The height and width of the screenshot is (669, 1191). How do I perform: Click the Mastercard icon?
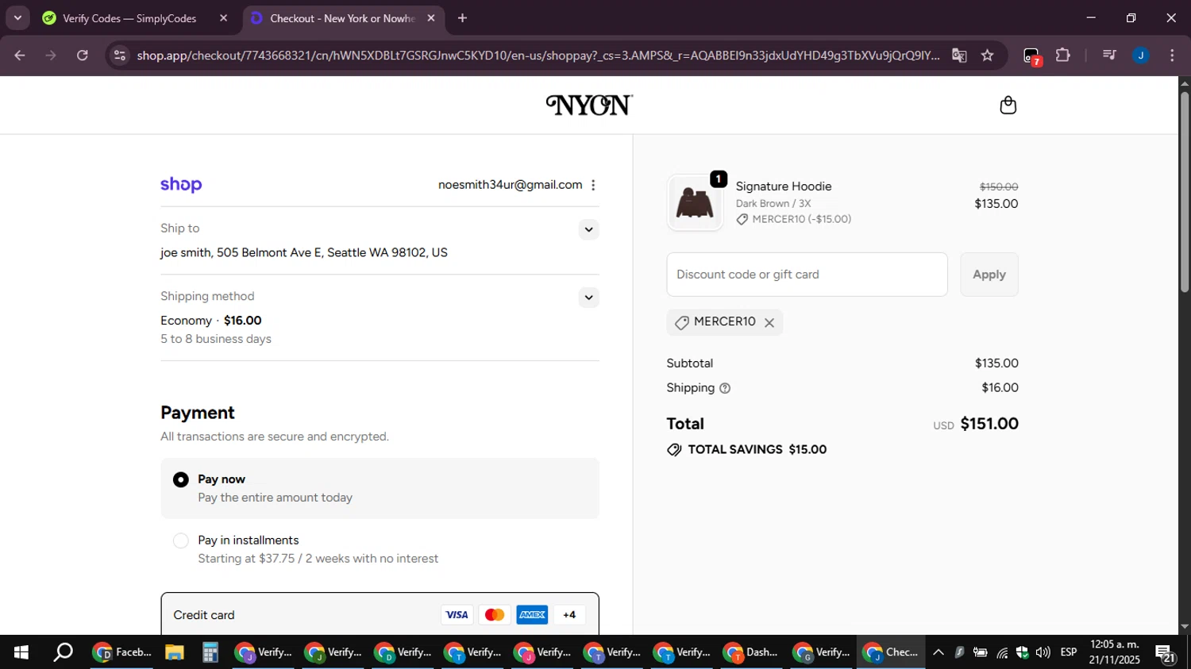pos(495,615)
